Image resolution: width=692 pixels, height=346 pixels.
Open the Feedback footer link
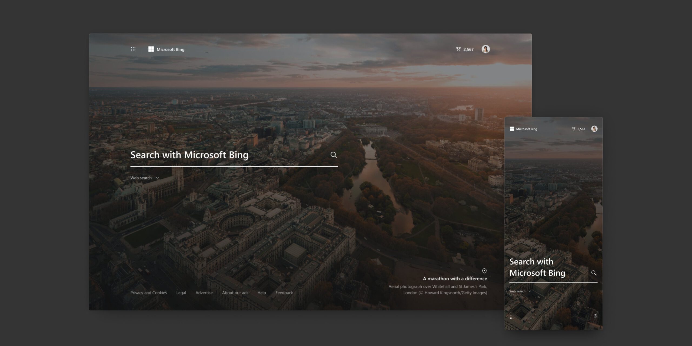[x=284, y=293]
